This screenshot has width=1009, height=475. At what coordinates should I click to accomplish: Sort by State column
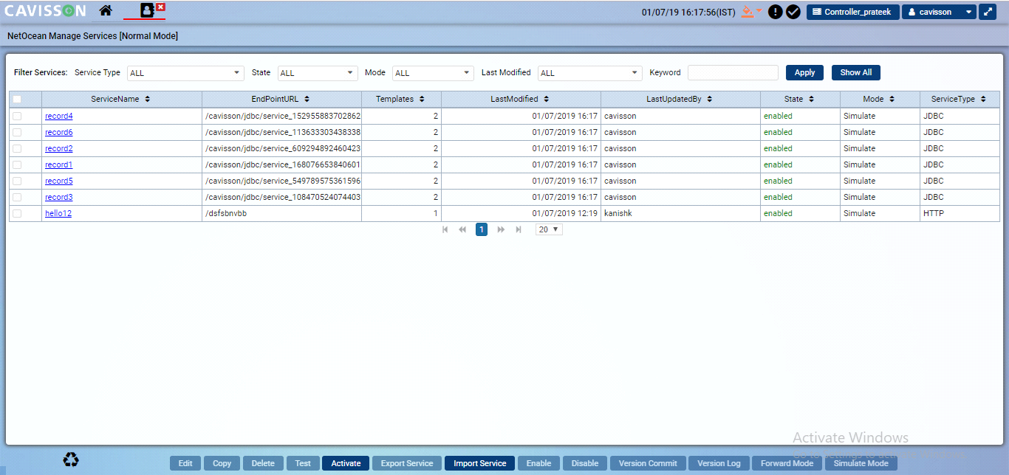click(x=811, y=100)
